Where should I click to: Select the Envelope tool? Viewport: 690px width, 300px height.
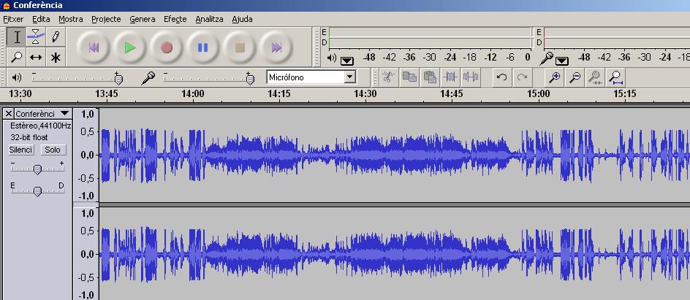click(36, 36)
